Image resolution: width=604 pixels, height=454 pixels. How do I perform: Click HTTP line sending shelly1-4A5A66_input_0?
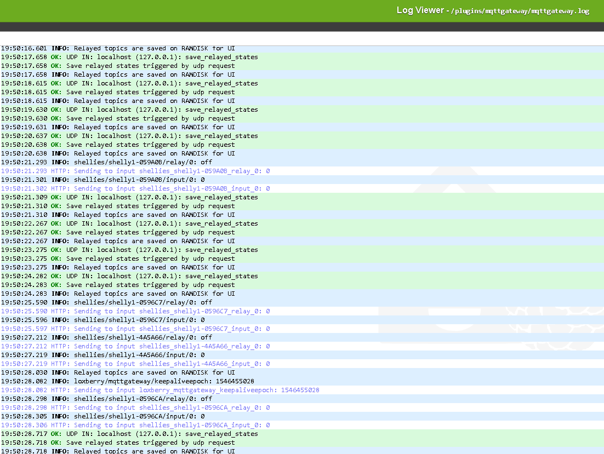coord(159,364)
